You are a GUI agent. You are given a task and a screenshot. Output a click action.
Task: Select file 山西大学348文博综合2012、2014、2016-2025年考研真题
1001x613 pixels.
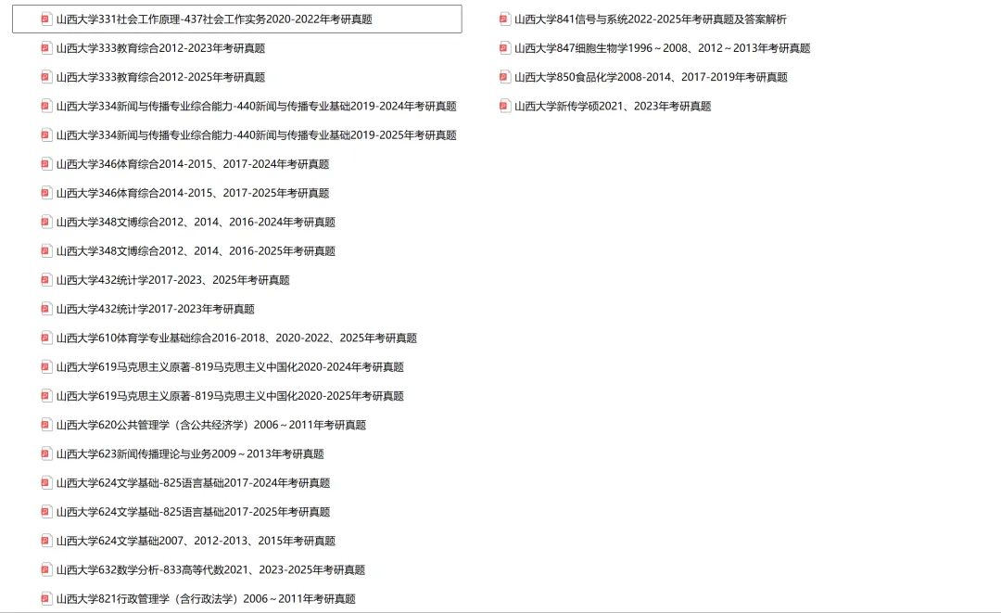196,251
